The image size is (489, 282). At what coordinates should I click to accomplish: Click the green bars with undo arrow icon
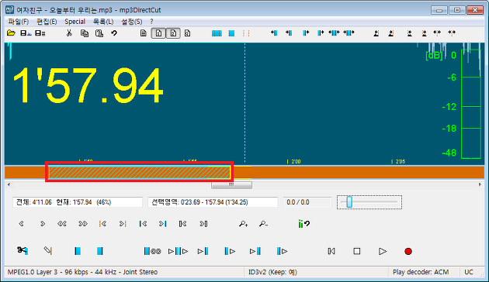pyautogui.click(x=303, y=223)
